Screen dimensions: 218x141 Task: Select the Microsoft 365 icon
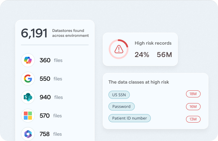pos(28,134)
